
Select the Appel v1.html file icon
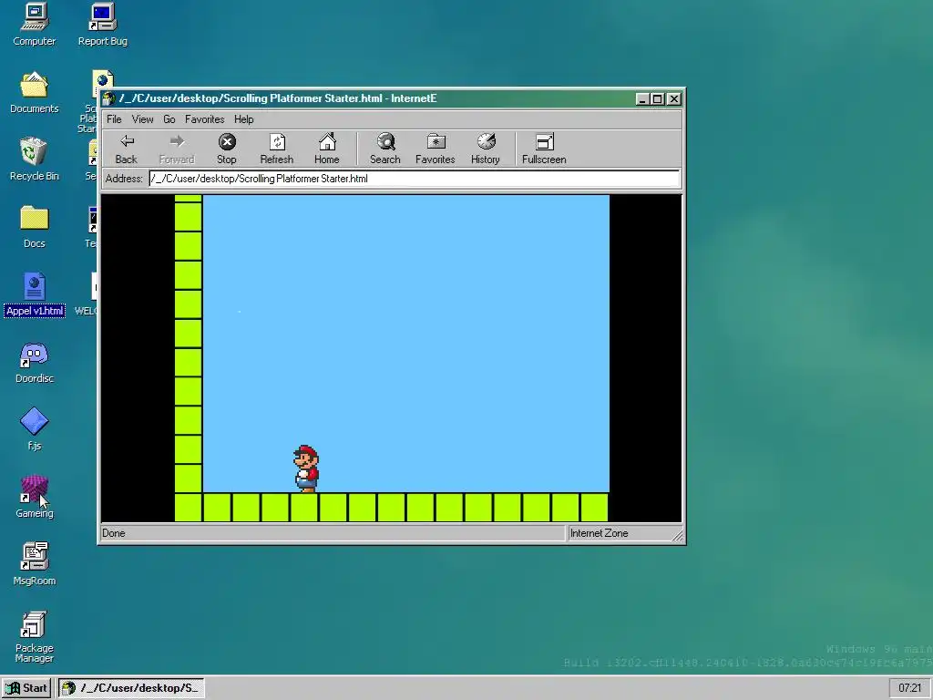point(34,294)
